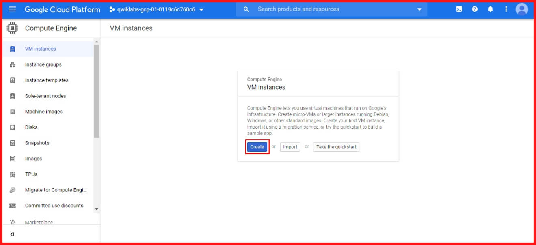Click the Marketplace cart icon
The image size is (536, 245).
13,222
